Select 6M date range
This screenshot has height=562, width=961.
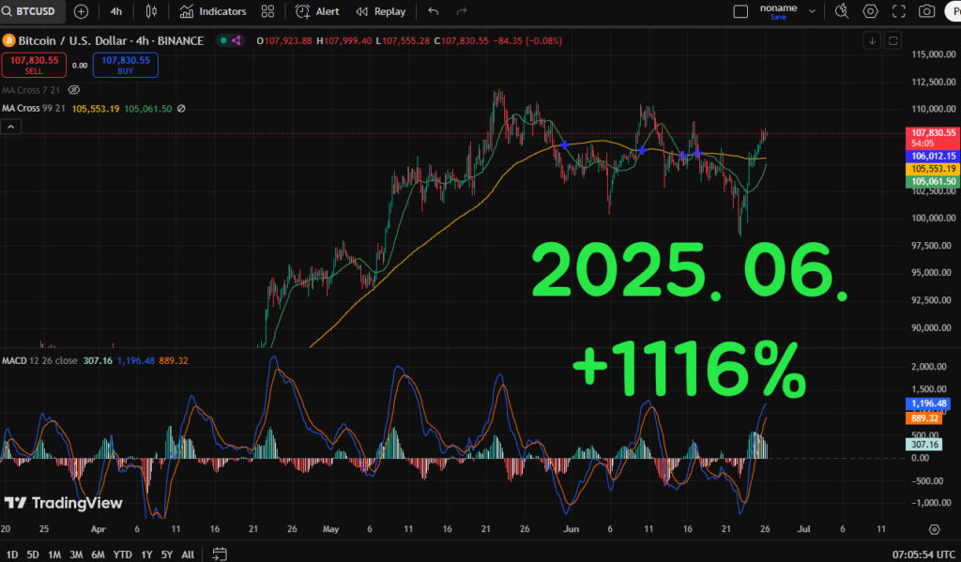[x=98, y=554]
